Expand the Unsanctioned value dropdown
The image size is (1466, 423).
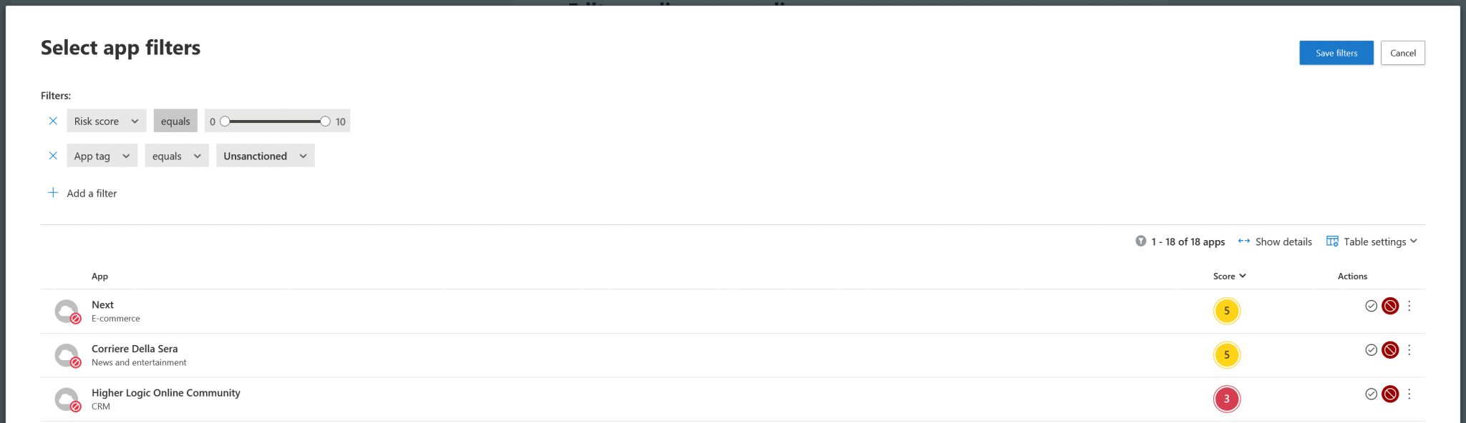click(x=265, y=156)
